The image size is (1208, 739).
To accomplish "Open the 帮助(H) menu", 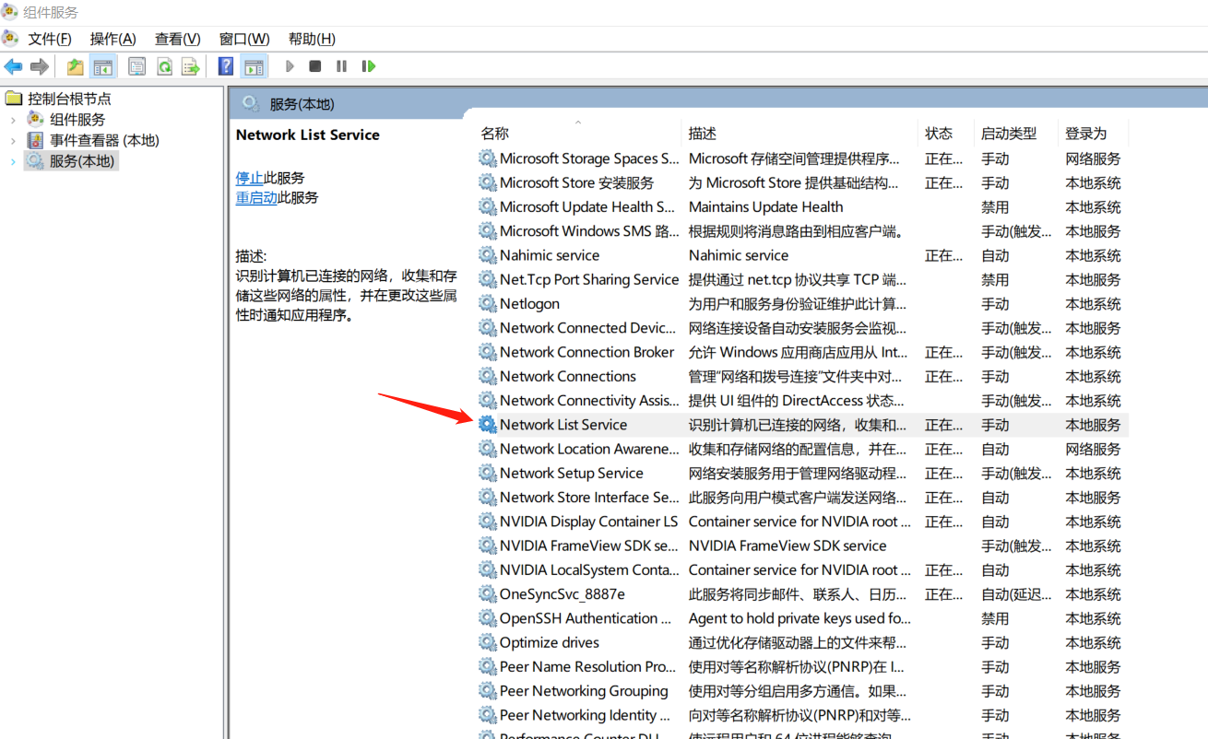I will pyautogui.click(x=312, y=39).
